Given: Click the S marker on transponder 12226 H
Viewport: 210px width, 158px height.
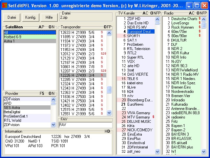Looking at the screenshot, I should [102, 75].
